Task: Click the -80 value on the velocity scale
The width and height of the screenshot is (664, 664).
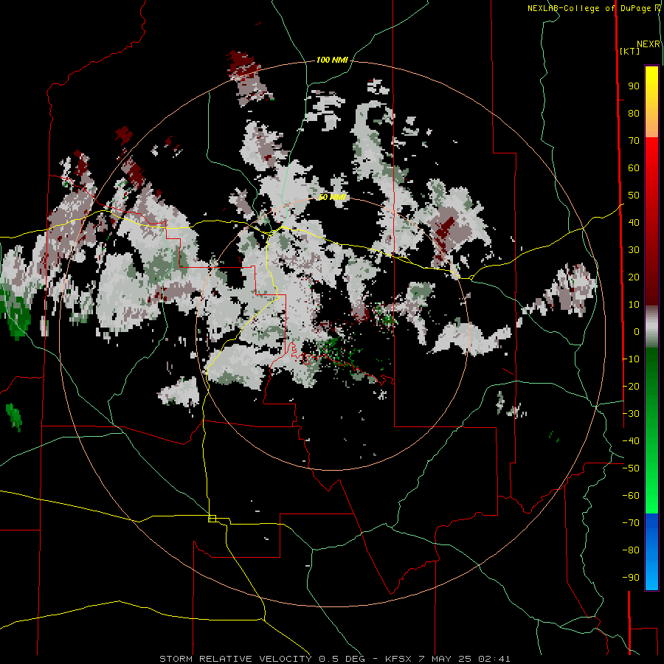Action: [631, 550]
